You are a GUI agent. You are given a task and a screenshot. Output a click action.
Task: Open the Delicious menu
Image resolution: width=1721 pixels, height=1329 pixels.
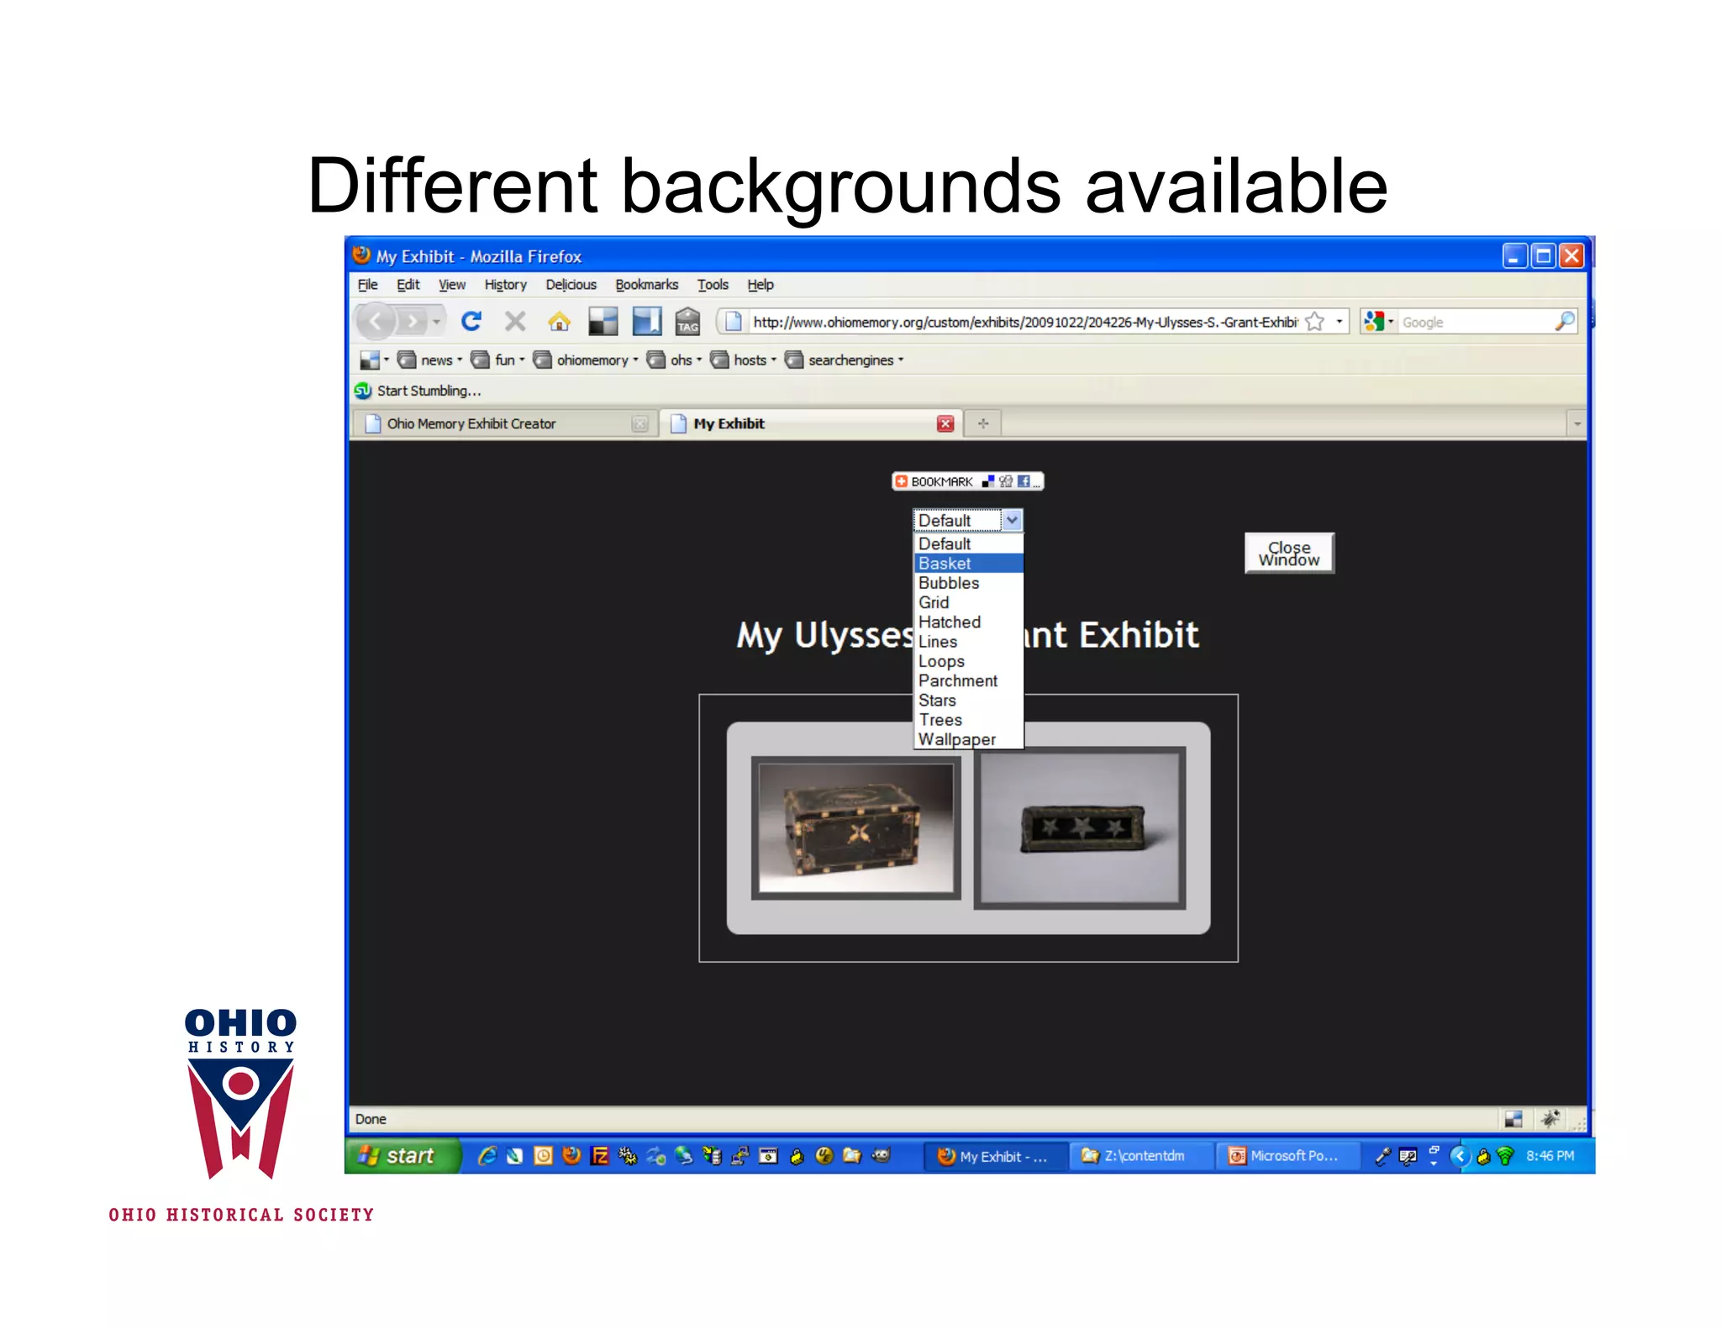click(x=571, y=285)
